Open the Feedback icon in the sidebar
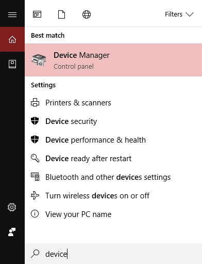The width and height of the screenshot is (202, 264). 12,232
